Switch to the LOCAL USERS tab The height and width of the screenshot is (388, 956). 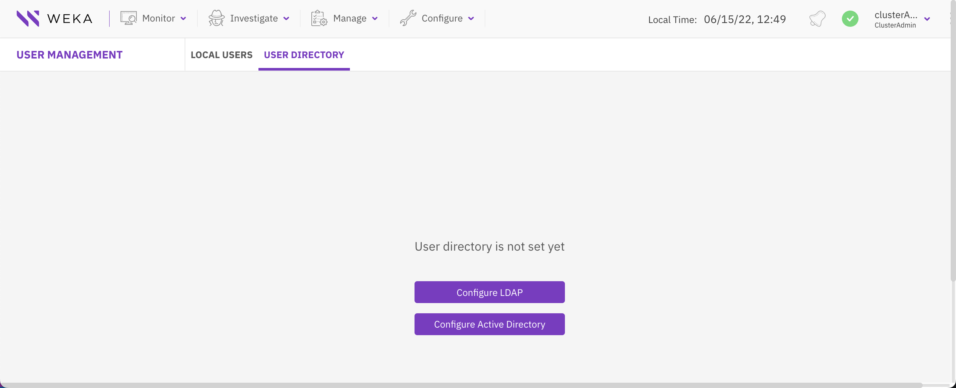tap(221, 55)
